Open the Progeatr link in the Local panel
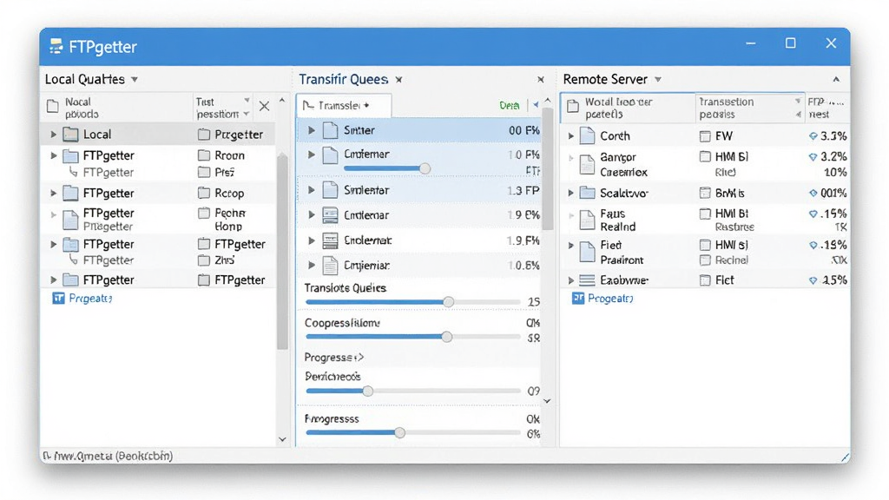The height and width of the screenshot is (500, 889). [90, 299]
